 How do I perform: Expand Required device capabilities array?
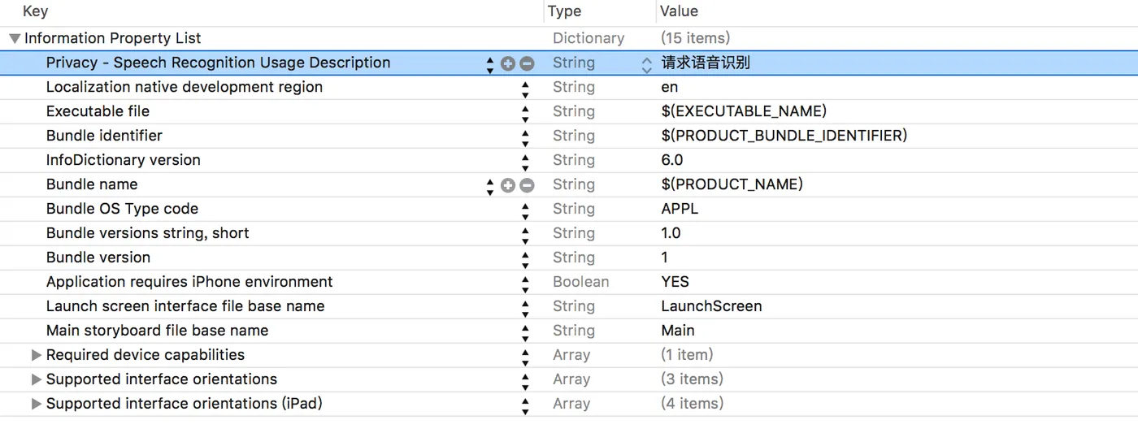click(36, 355)
